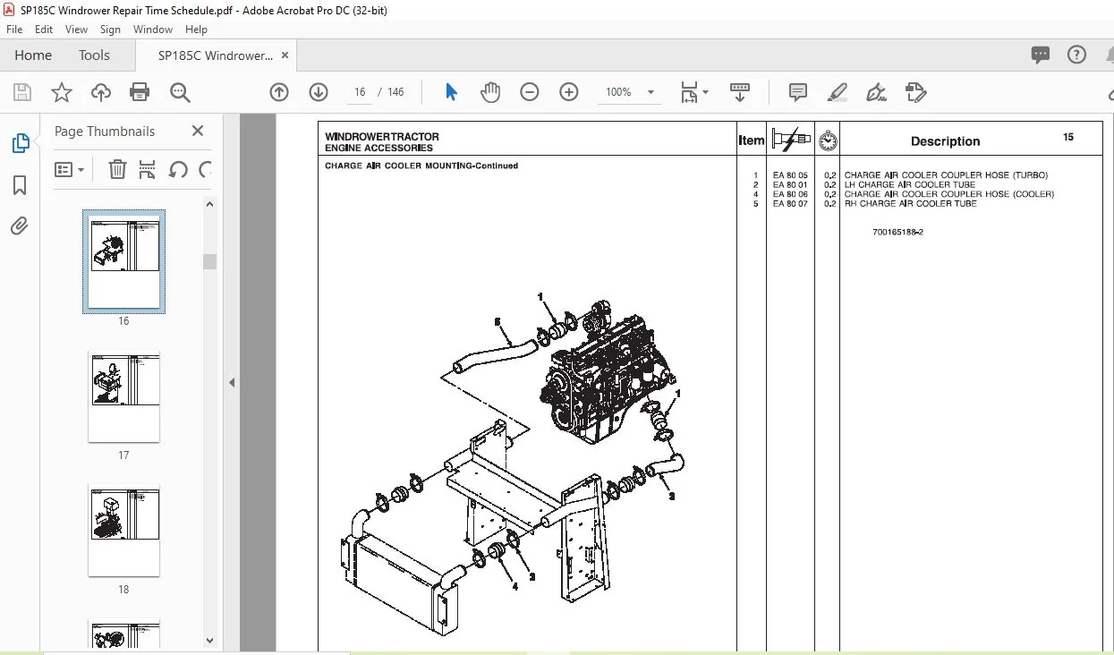Open the stamp tool icon
Screen dimensions: 1114x655
click(915, 92)
